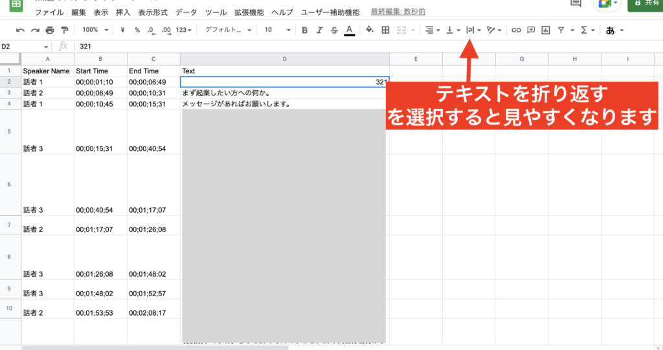Click the green 共有 share button
663x350 pixels.
tap(645, 4)
